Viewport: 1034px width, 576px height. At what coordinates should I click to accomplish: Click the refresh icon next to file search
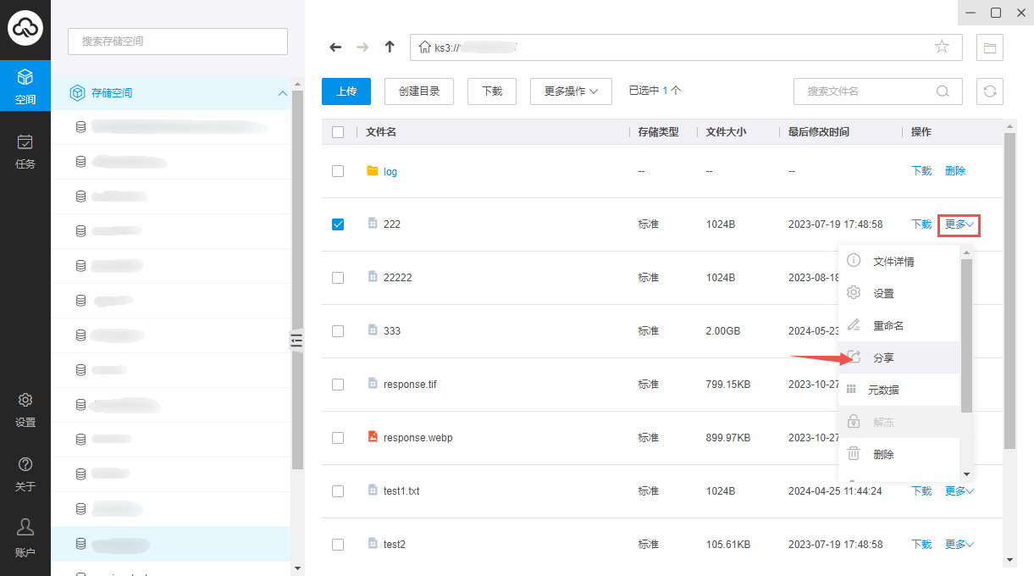989,91
